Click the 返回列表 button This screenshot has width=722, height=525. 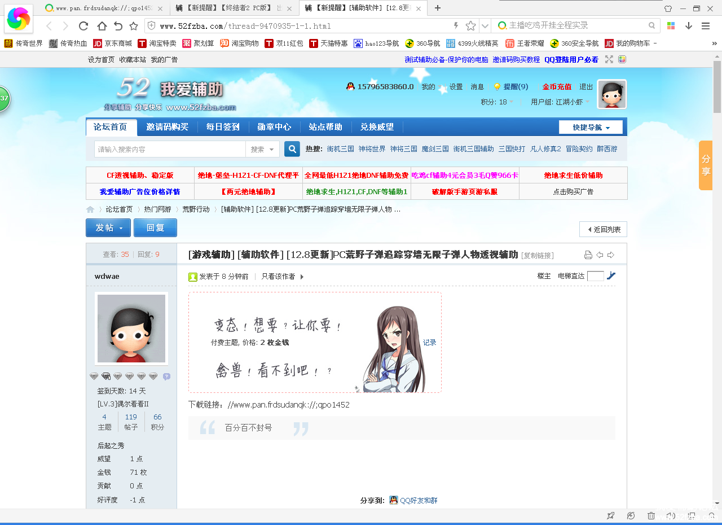603,229
